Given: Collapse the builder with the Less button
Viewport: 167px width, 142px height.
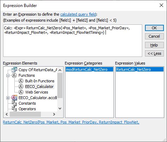Looking at the screenshot, I should click(x=154, y=53).
